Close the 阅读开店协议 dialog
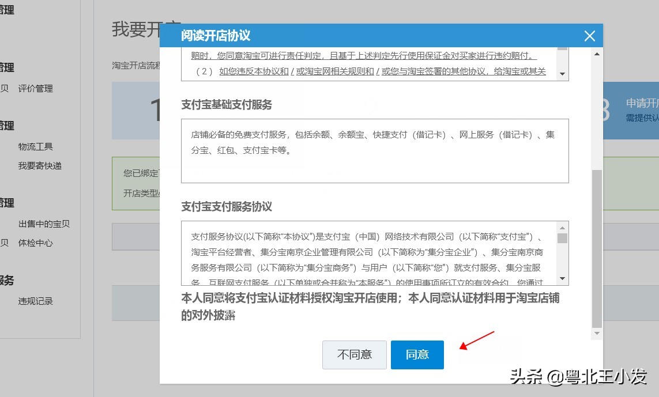Screen dimensions: 659x397 589,36
